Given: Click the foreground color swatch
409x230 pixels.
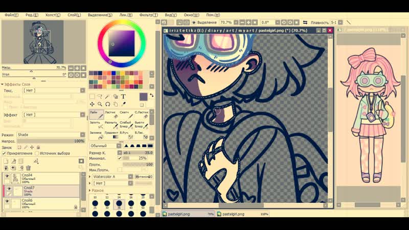Looking at the screenshot, I should pos(144,97).
